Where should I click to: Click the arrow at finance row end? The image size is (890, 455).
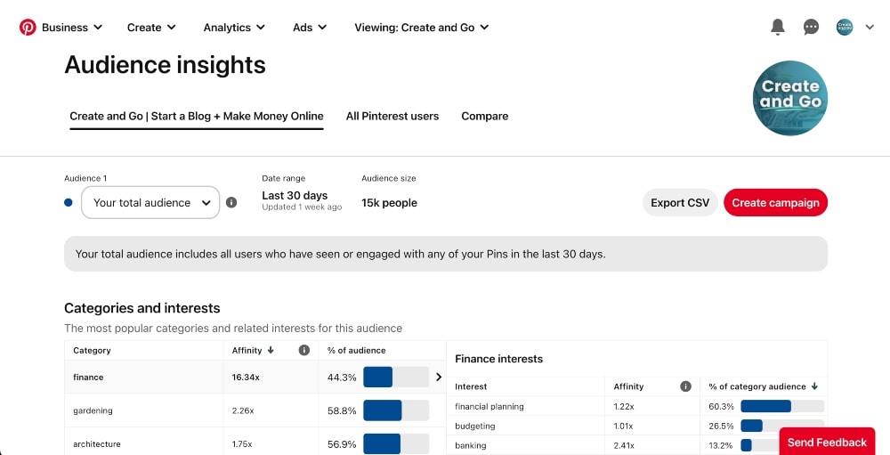point(439,377)
